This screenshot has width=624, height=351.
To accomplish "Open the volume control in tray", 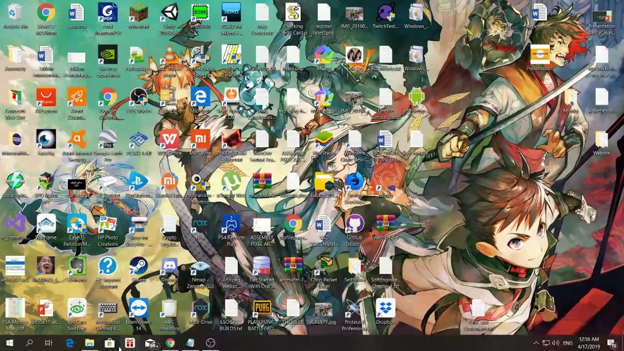I will [556, 343].
